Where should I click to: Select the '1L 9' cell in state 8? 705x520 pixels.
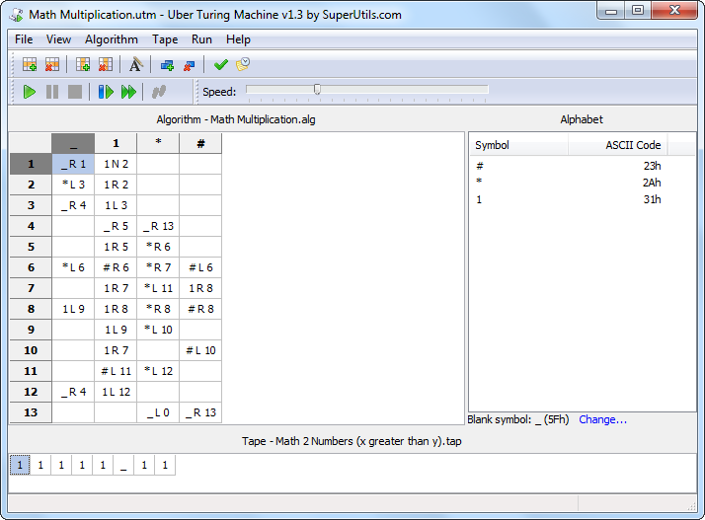point(73,309)
